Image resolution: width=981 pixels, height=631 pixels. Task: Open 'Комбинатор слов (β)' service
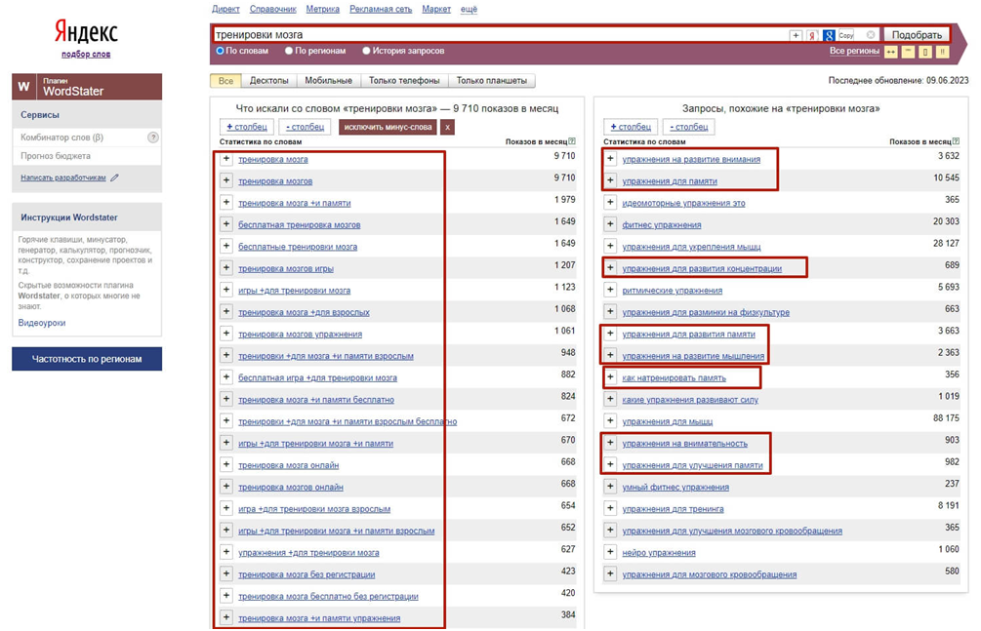point(61,138)
